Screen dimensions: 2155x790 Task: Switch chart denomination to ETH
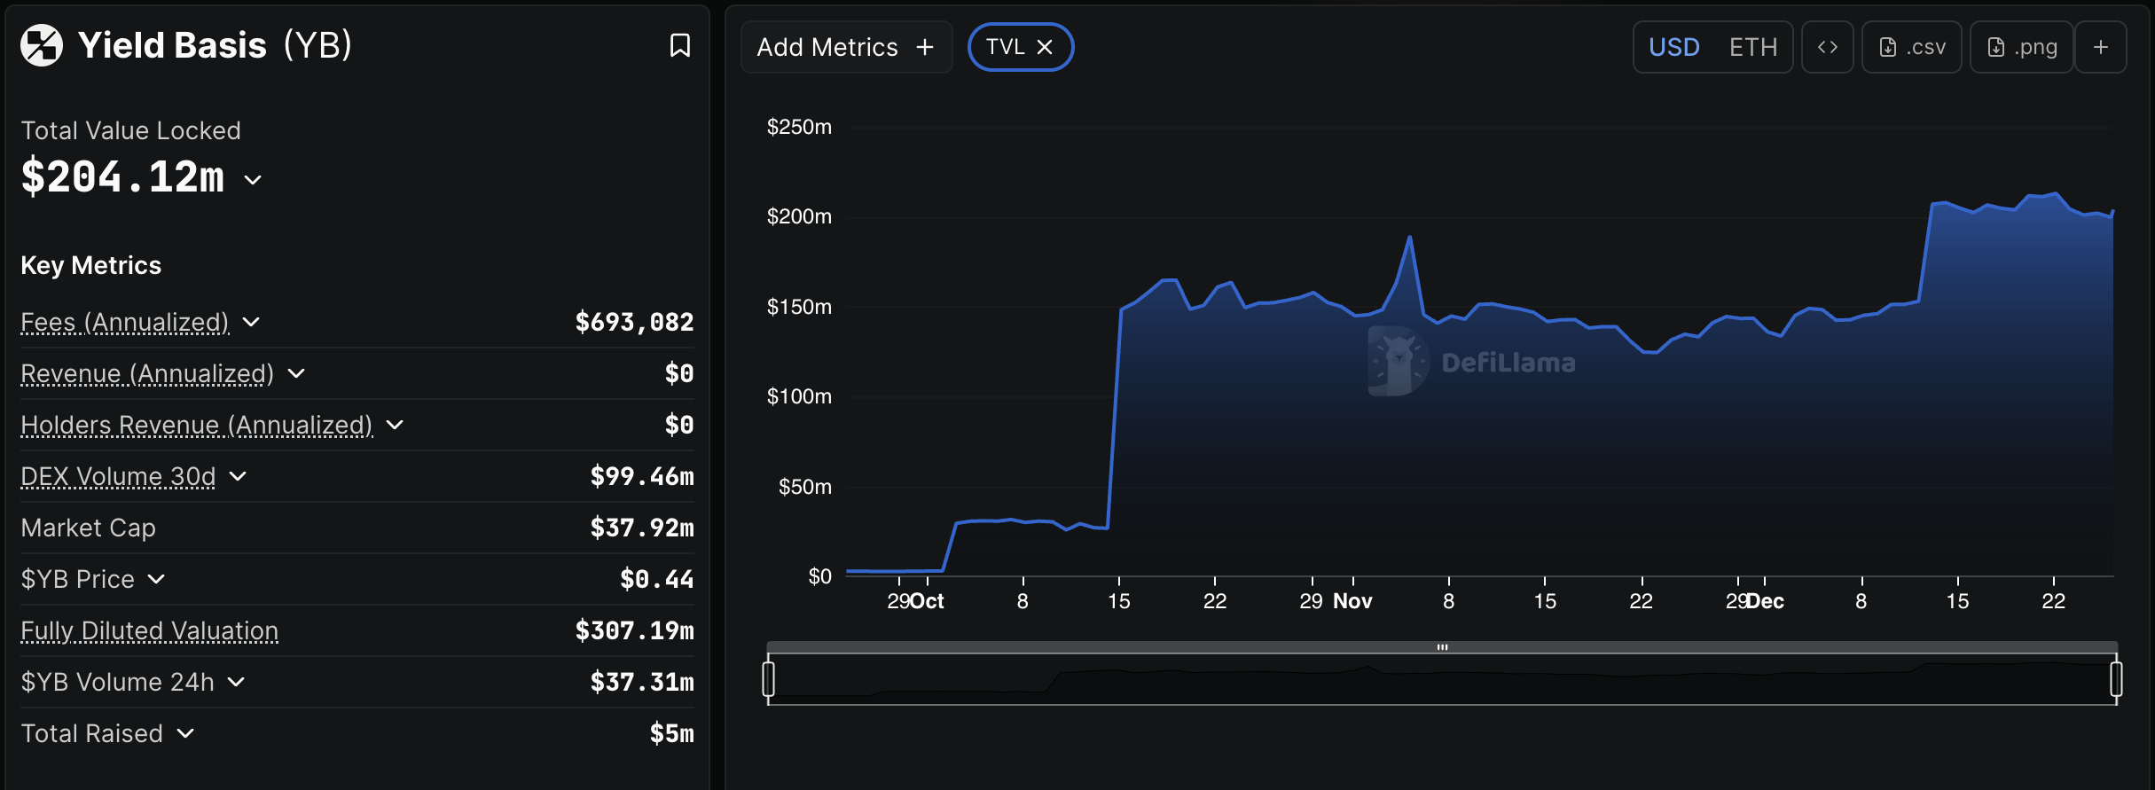(1752, 47)
